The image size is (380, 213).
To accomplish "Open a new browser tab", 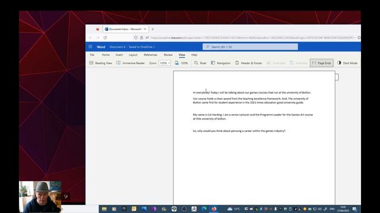I will tap(153, 29).
